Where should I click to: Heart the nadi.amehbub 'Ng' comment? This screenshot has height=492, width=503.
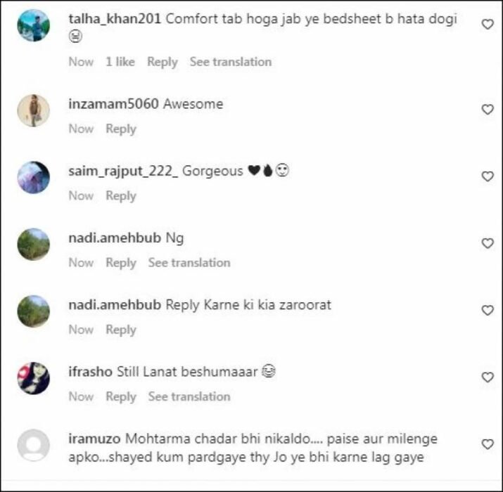488,244
